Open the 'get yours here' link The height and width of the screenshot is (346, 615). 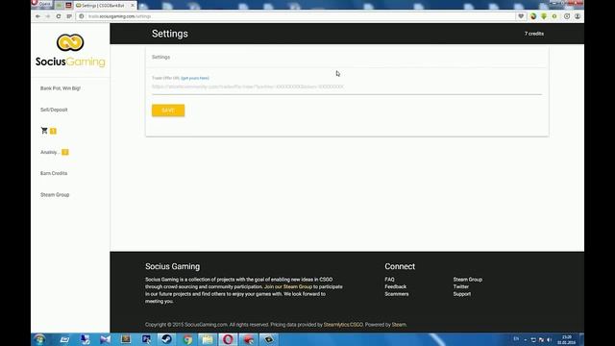(195, 78)
